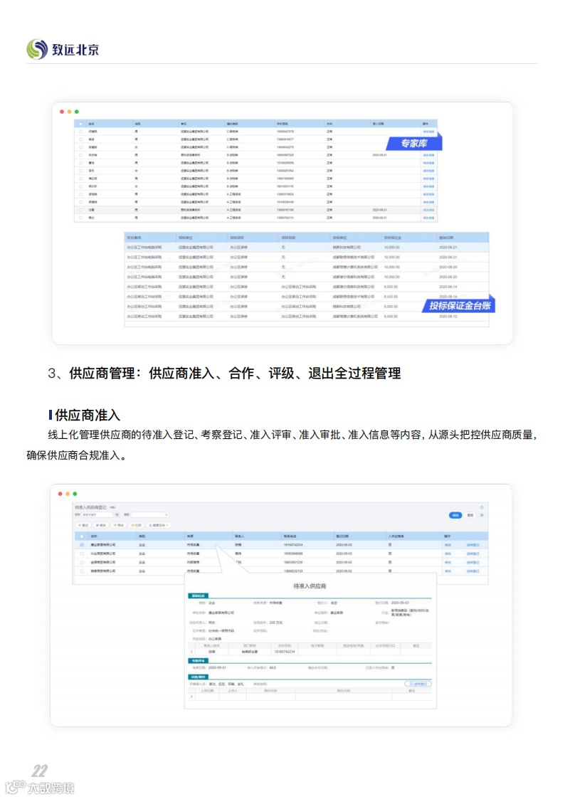Click the 供应商准入 section heading
Screen dimensions: 565x799
[87, 416]
